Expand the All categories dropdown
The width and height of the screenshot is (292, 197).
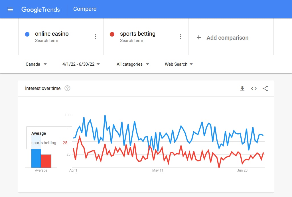coord(133,64)
